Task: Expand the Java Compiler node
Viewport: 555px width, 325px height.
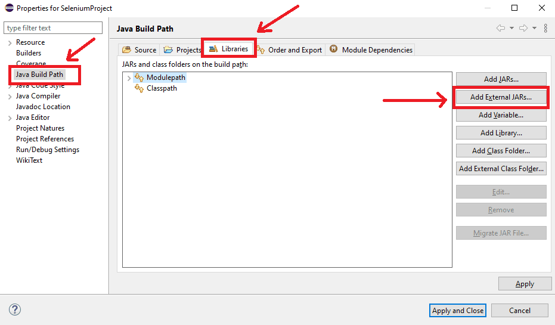Action: coord(10,97)
